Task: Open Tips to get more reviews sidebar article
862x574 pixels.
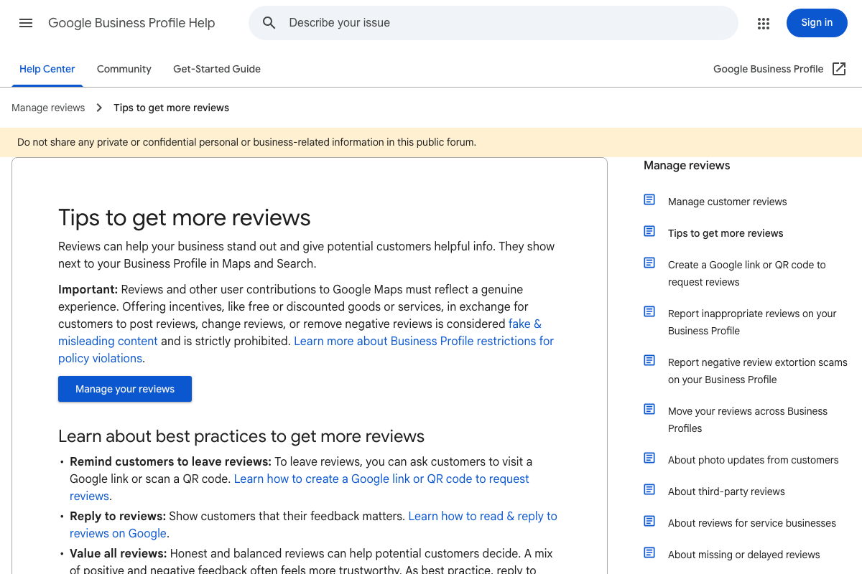Action: click(x=726, y=233)
